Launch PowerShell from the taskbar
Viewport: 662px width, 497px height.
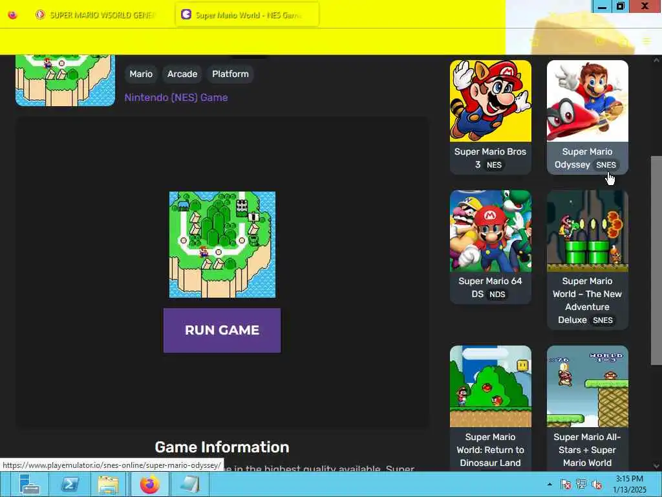[70, 484]
